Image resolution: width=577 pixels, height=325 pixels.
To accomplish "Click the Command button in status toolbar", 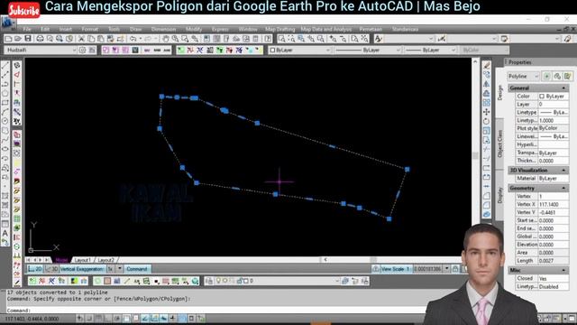I will 137,269.
